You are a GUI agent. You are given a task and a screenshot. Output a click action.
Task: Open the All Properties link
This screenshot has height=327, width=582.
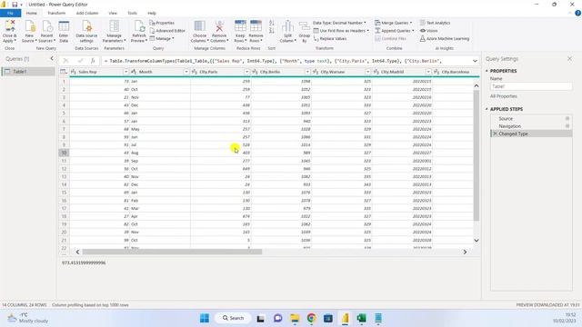click(503, 96)
